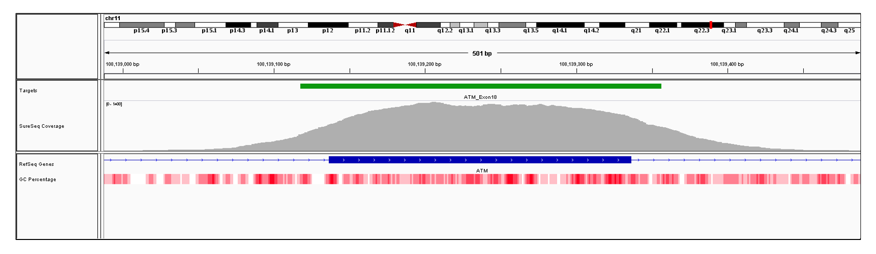Click the blue ATM exon block
The width and height of the screenshot is (876, 254).
[480, 160]
